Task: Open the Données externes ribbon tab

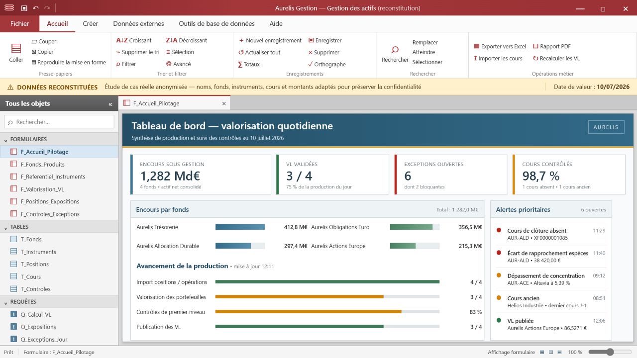Action: 138,23
